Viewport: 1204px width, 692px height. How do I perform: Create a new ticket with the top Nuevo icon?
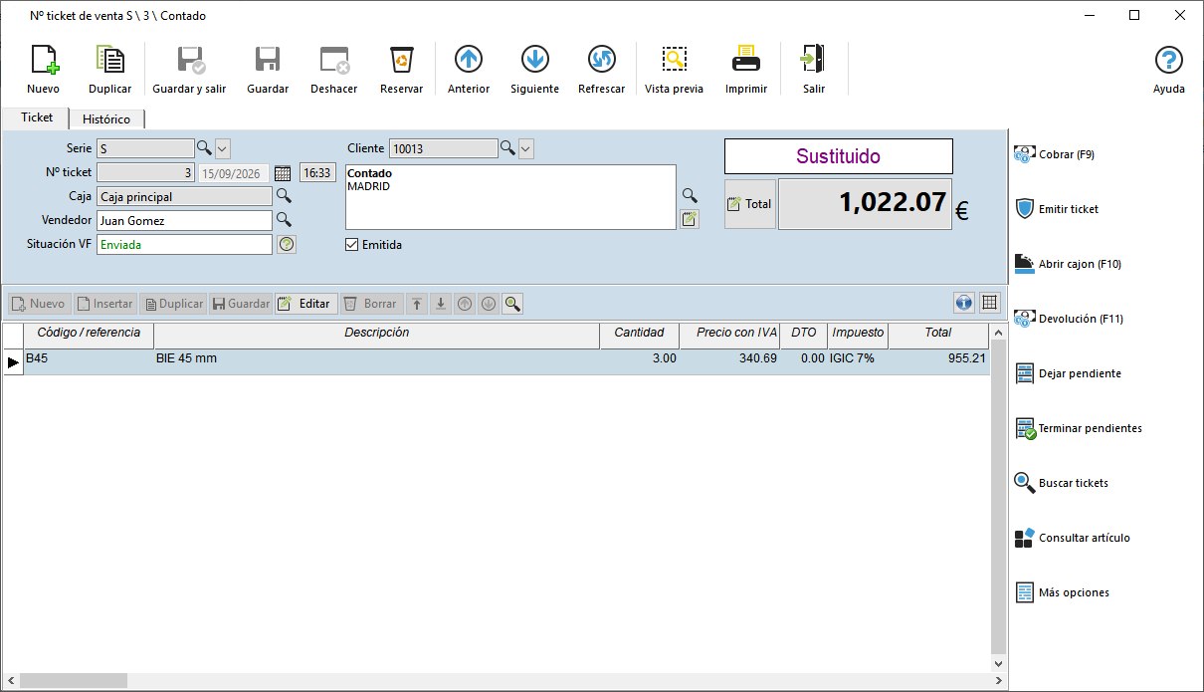[43, 69]
